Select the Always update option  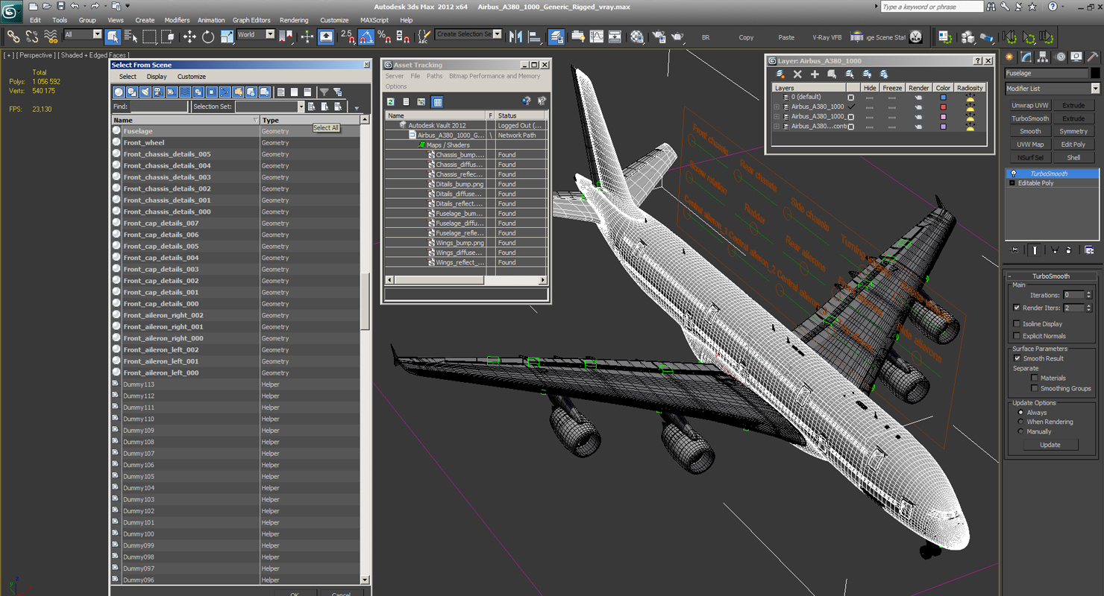coord(1020,412)
